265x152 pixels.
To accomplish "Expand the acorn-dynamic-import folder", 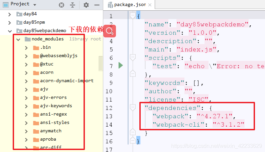I will click(26, 81).
